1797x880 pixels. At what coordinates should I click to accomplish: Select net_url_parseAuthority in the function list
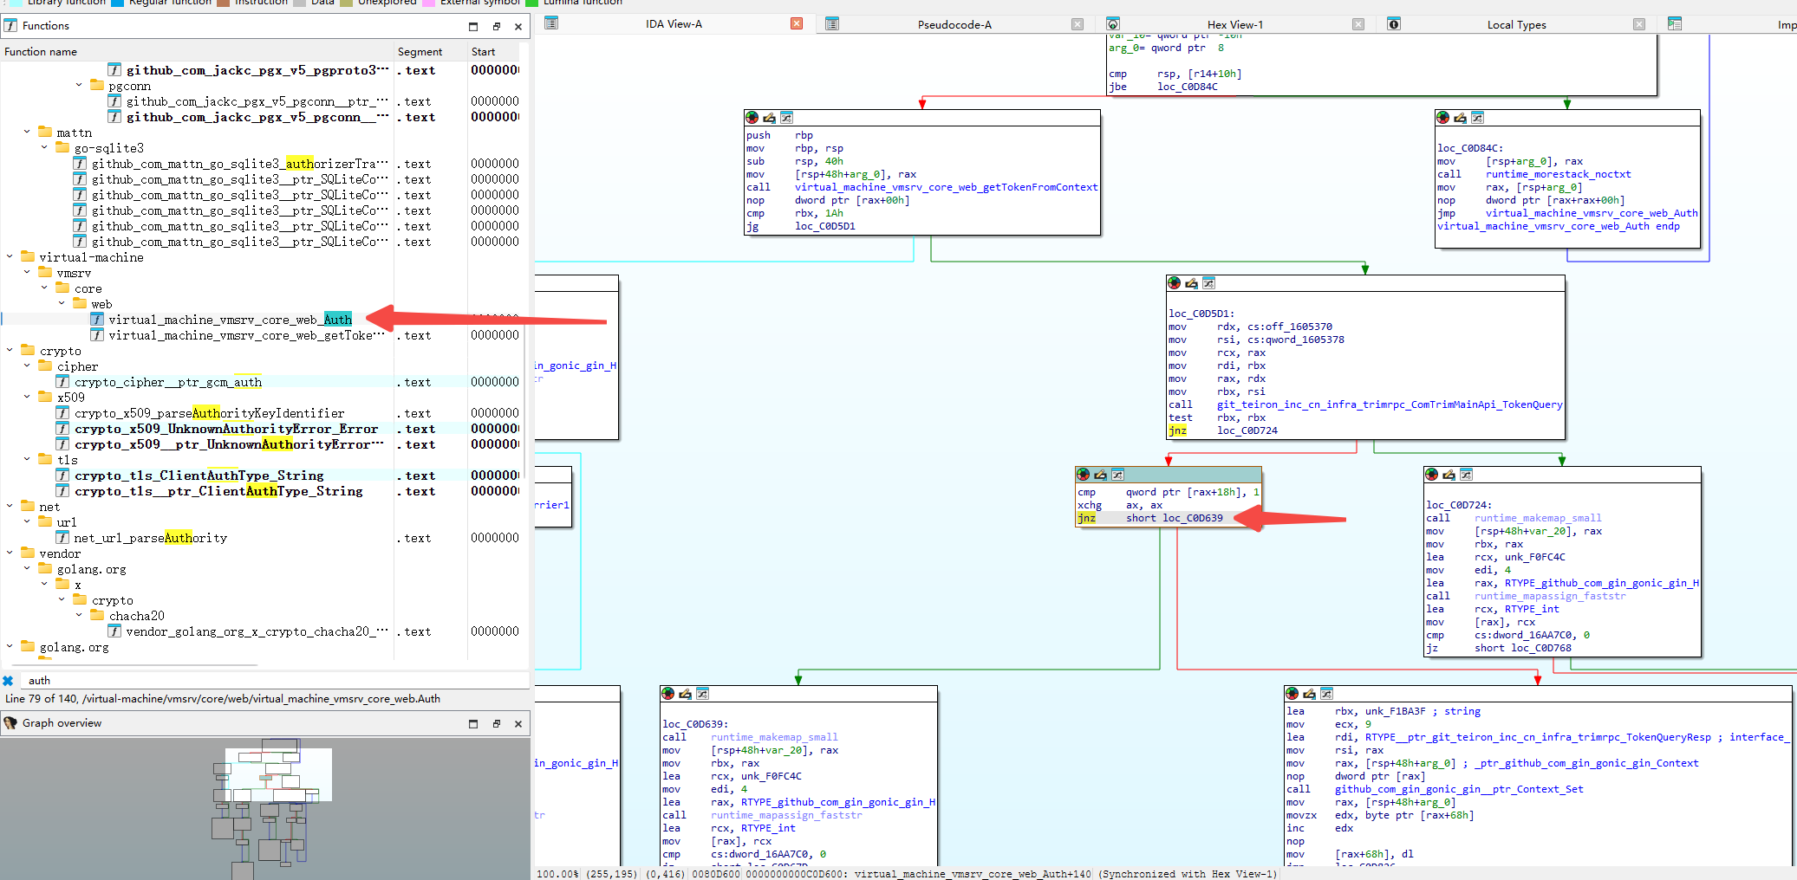[150, 538]
